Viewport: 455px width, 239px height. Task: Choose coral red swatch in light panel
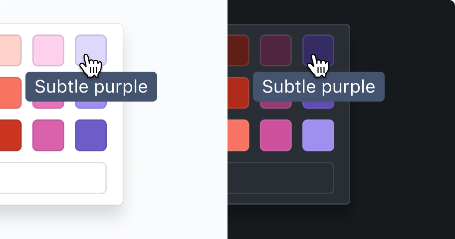pos(11,93)
